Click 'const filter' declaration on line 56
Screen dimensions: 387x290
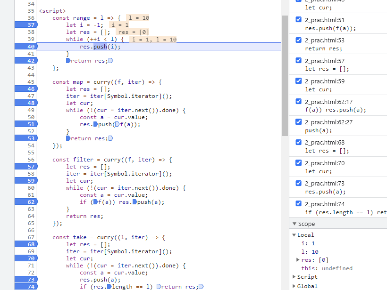pos(73,160)
